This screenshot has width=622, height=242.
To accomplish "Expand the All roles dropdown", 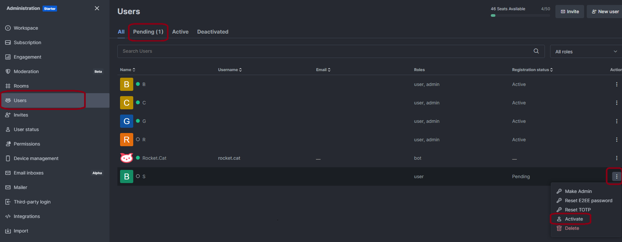I will [x=585, y=52].
